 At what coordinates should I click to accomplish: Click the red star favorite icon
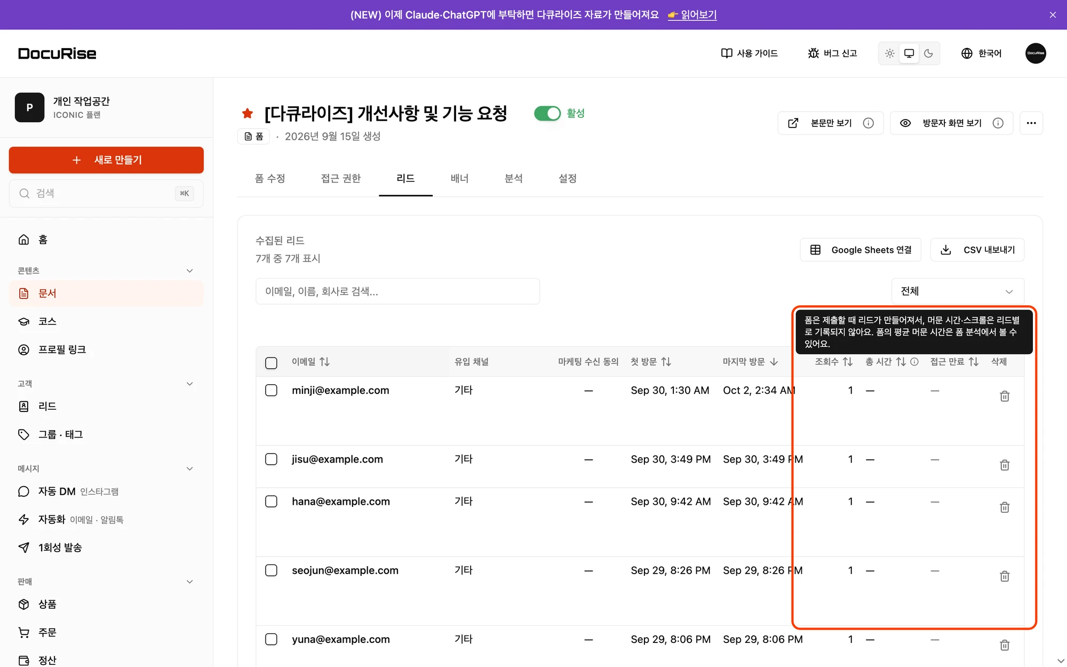tap(248, 113)
